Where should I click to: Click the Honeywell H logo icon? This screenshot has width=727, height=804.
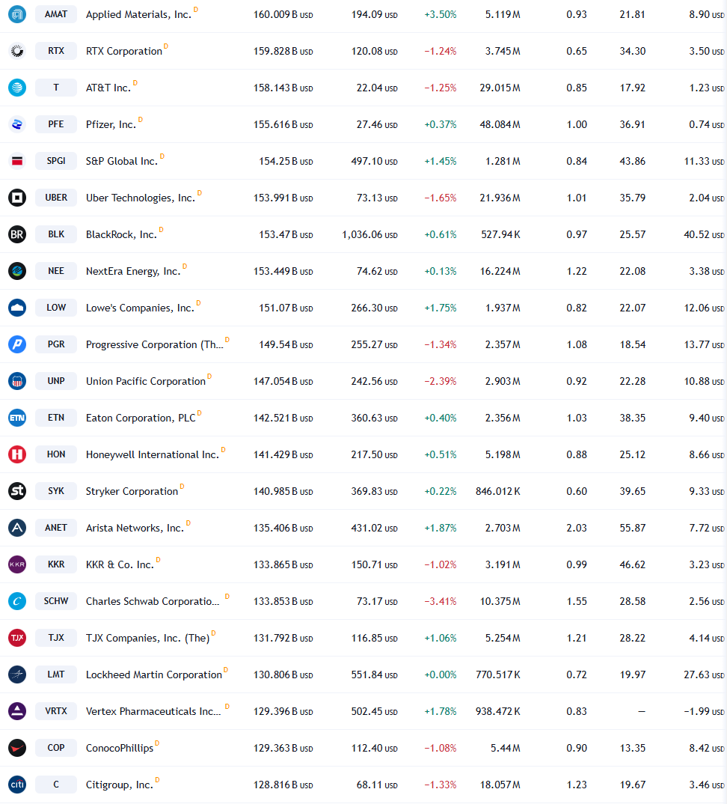[17, 454]
